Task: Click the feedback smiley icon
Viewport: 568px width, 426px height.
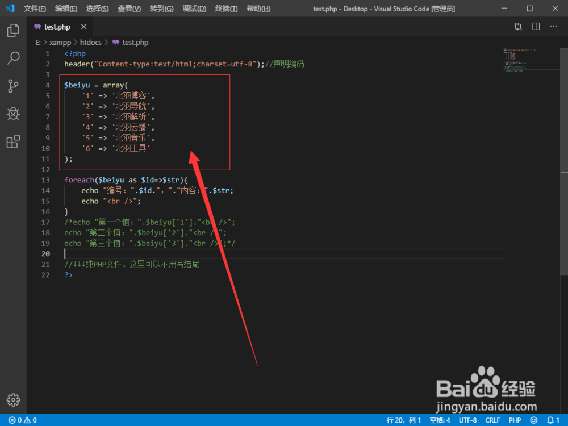Action: (x=534, y=420)
